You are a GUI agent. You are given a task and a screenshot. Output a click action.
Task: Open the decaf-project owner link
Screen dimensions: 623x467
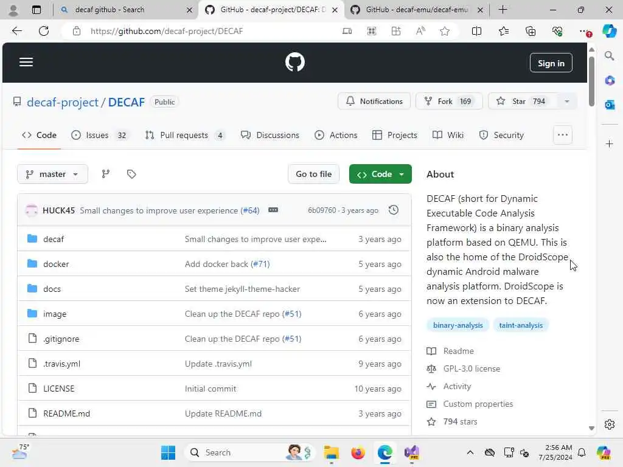pyautogui.click(x=63, y=102)
